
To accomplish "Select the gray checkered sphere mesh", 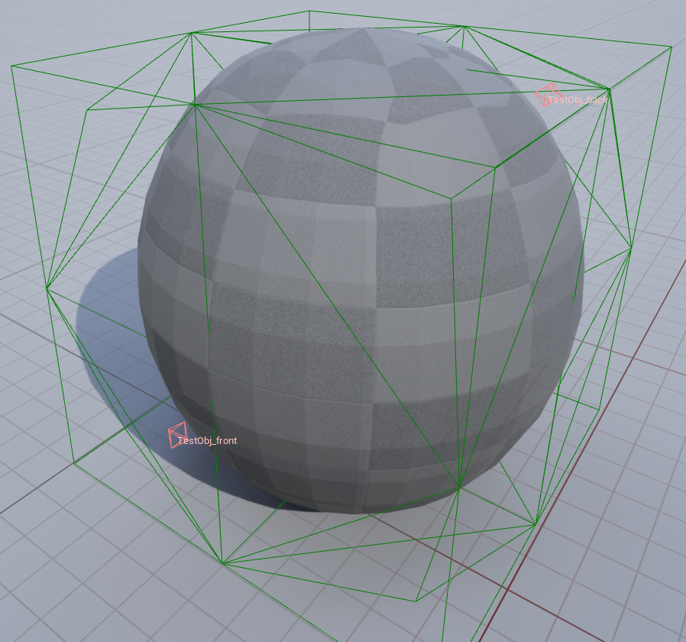I will click(x=361, y=271).
